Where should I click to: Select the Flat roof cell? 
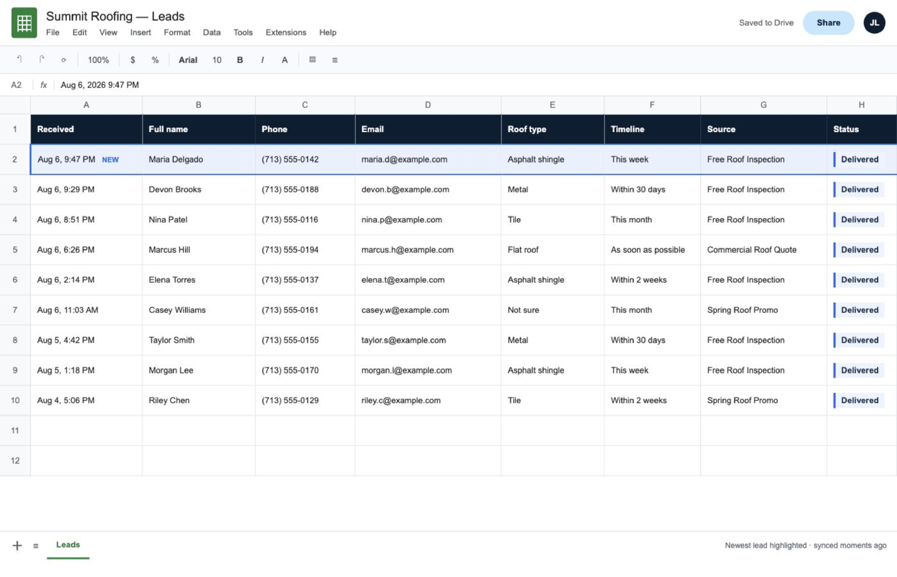tap(553, 250)
